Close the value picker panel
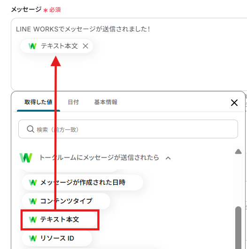 pyautogui.click(x=234, y=103)
